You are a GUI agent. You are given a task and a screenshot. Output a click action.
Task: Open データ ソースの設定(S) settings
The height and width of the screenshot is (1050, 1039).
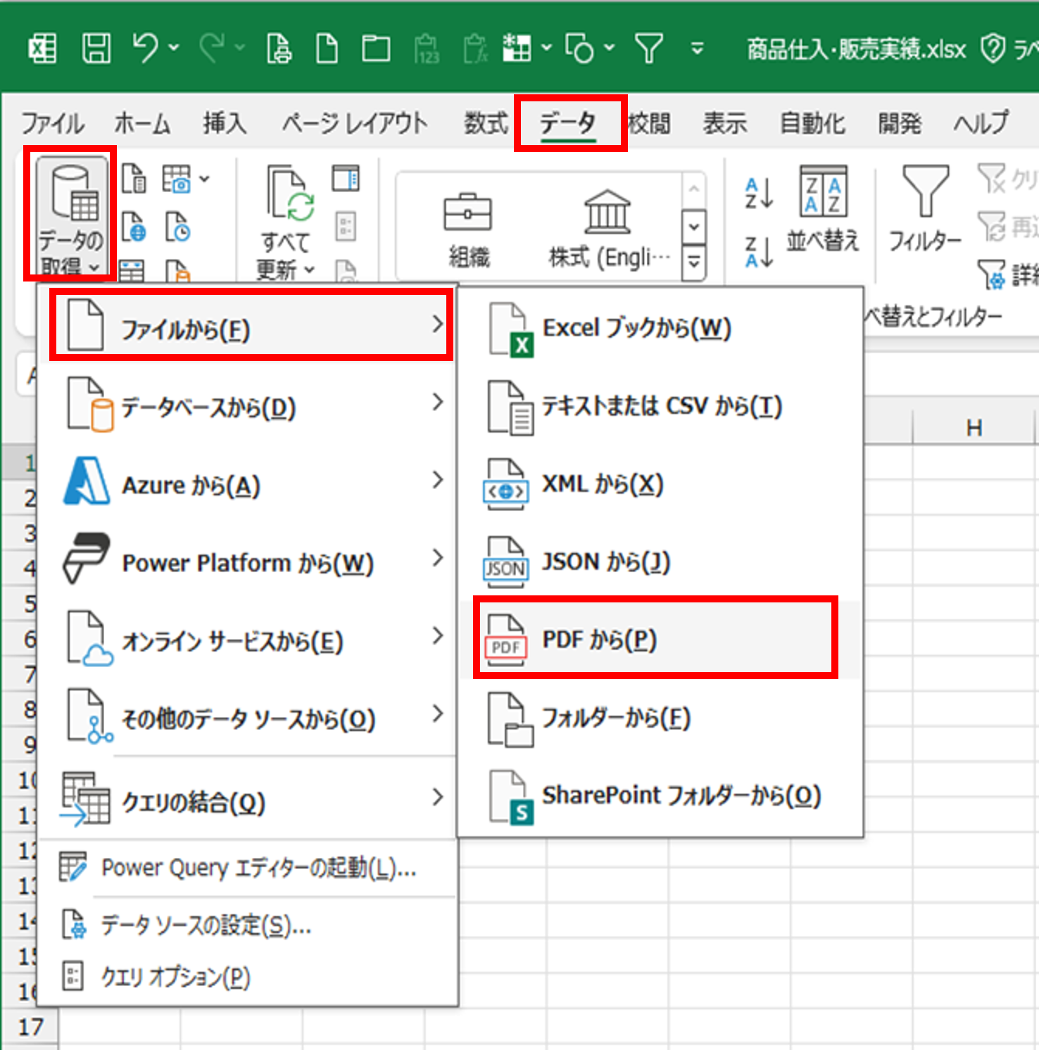[205, 925]
